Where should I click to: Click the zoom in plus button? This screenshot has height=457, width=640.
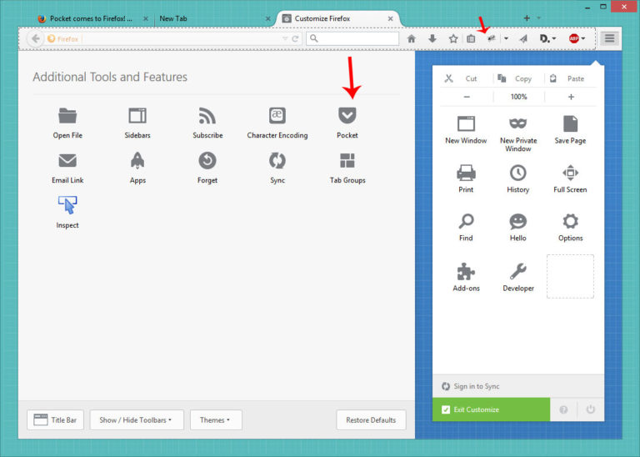coord(571,97)
